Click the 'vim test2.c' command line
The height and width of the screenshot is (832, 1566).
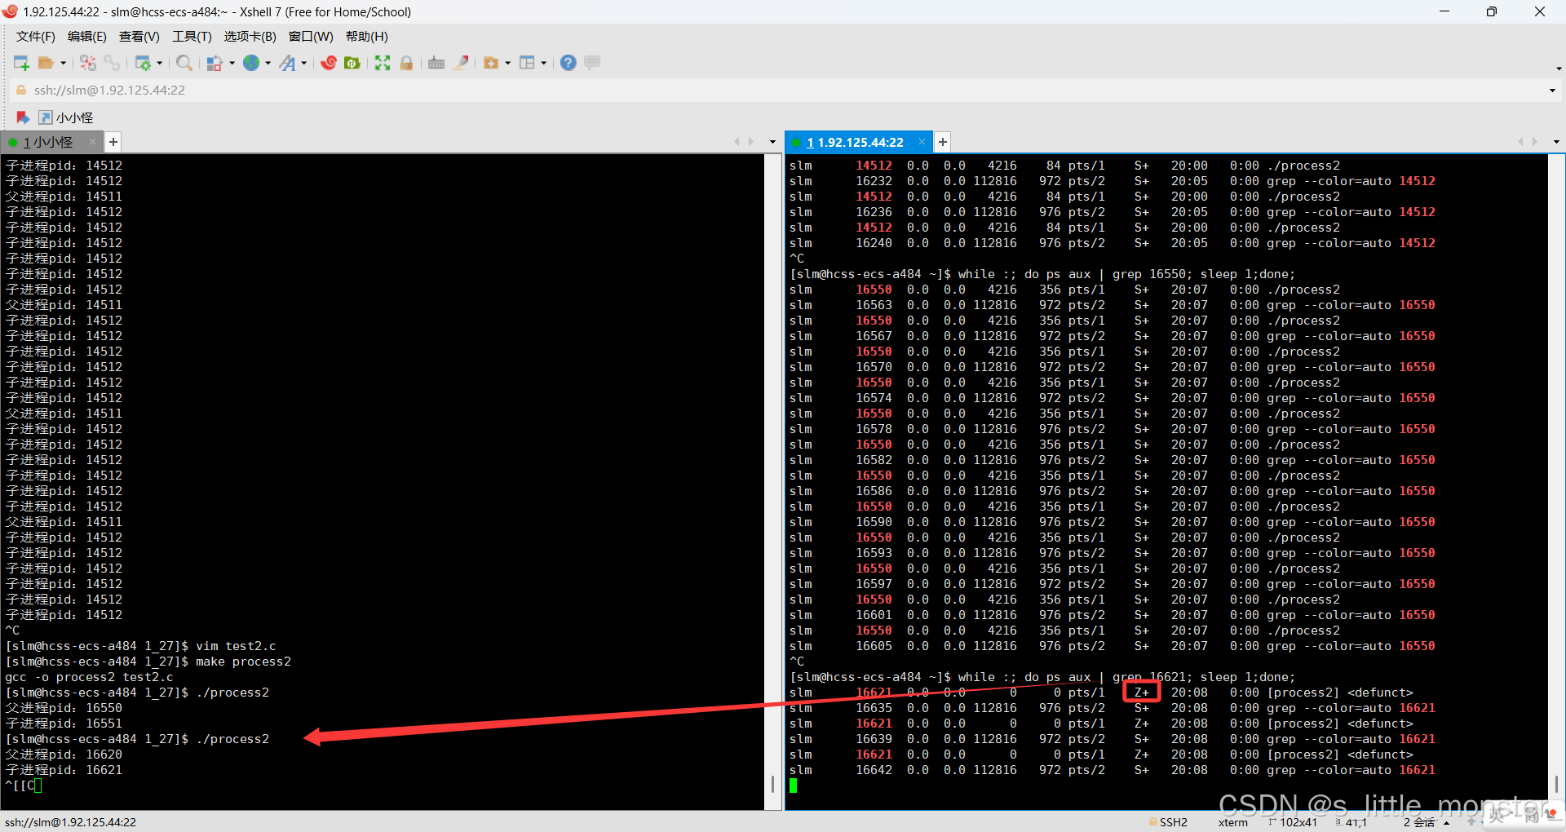140,646
